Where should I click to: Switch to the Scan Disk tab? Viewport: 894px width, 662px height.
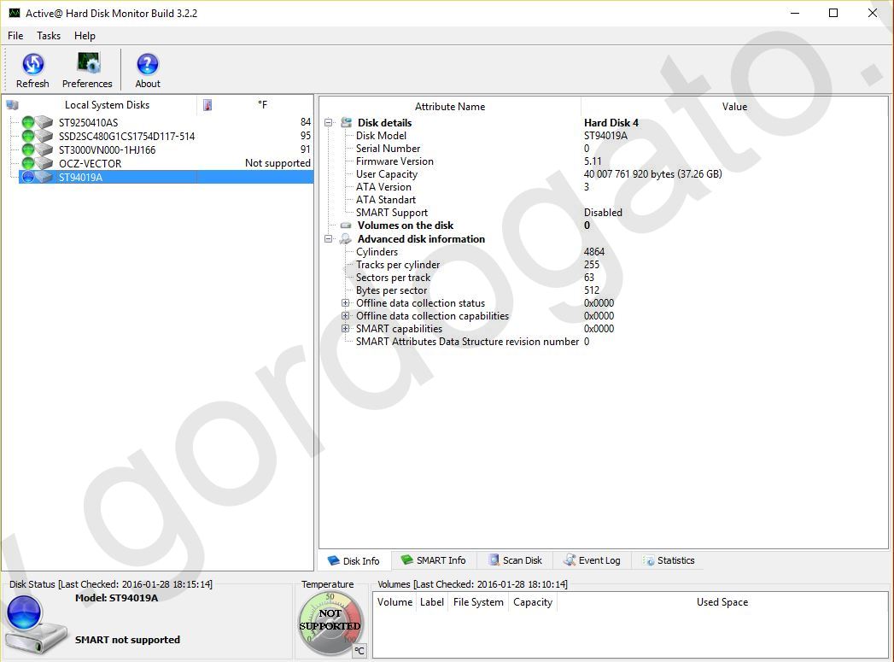(x=516, y=560)
